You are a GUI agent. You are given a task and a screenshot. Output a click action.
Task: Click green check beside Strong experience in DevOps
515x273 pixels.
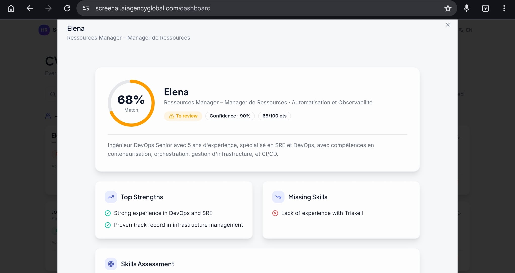tap(108, 213)
